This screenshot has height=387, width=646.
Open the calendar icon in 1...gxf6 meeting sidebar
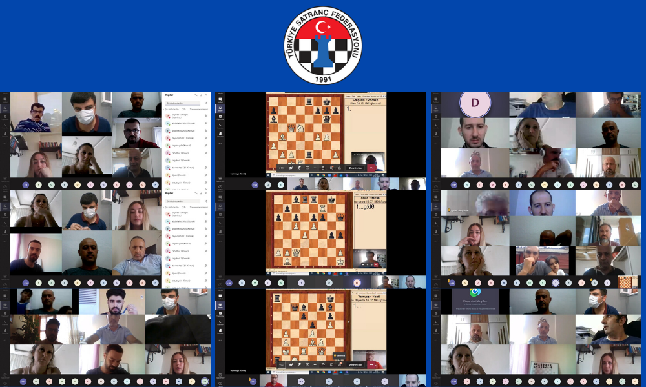(x=220, y=215)
